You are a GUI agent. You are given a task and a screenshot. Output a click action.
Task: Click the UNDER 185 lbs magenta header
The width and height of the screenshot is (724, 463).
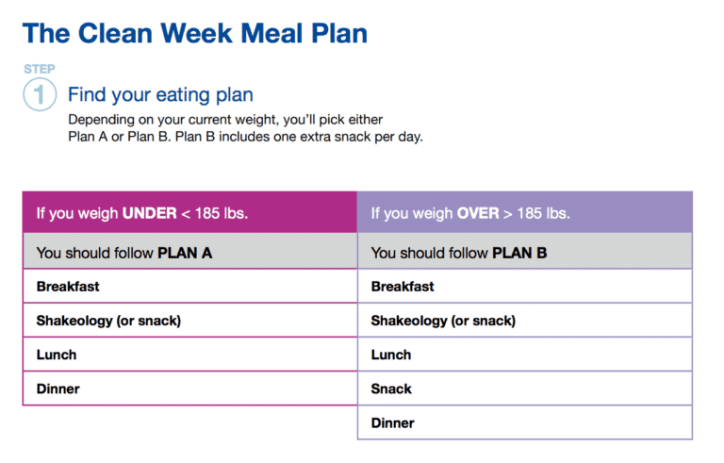coord(189,212)
